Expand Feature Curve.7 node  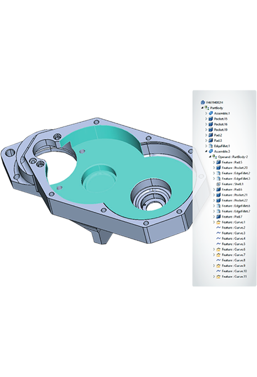[x=214, y=255]
